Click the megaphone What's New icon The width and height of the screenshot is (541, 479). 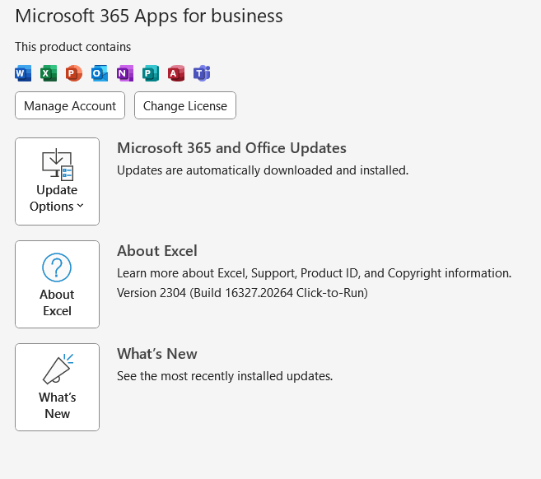[x=58, y=370]
